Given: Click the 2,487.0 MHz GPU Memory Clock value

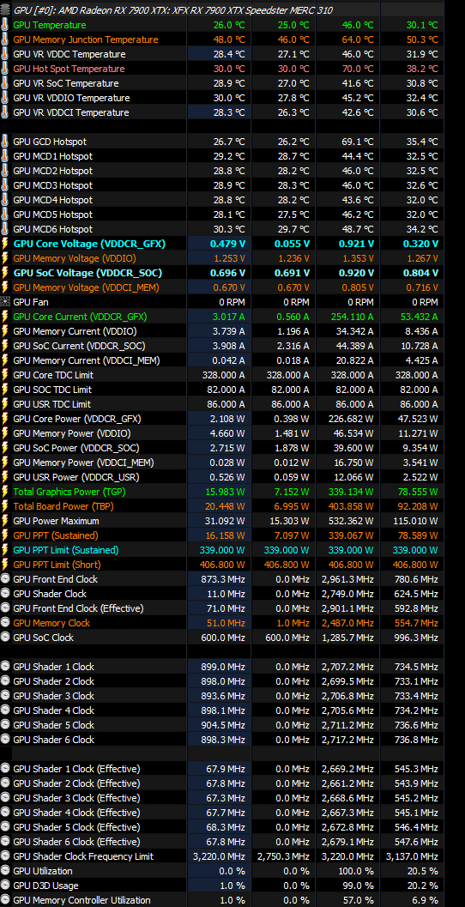Looking at the screenshot, I should click(x=348, y=622).
